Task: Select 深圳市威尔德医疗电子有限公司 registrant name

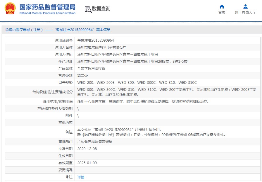Action: pos(102,47)
